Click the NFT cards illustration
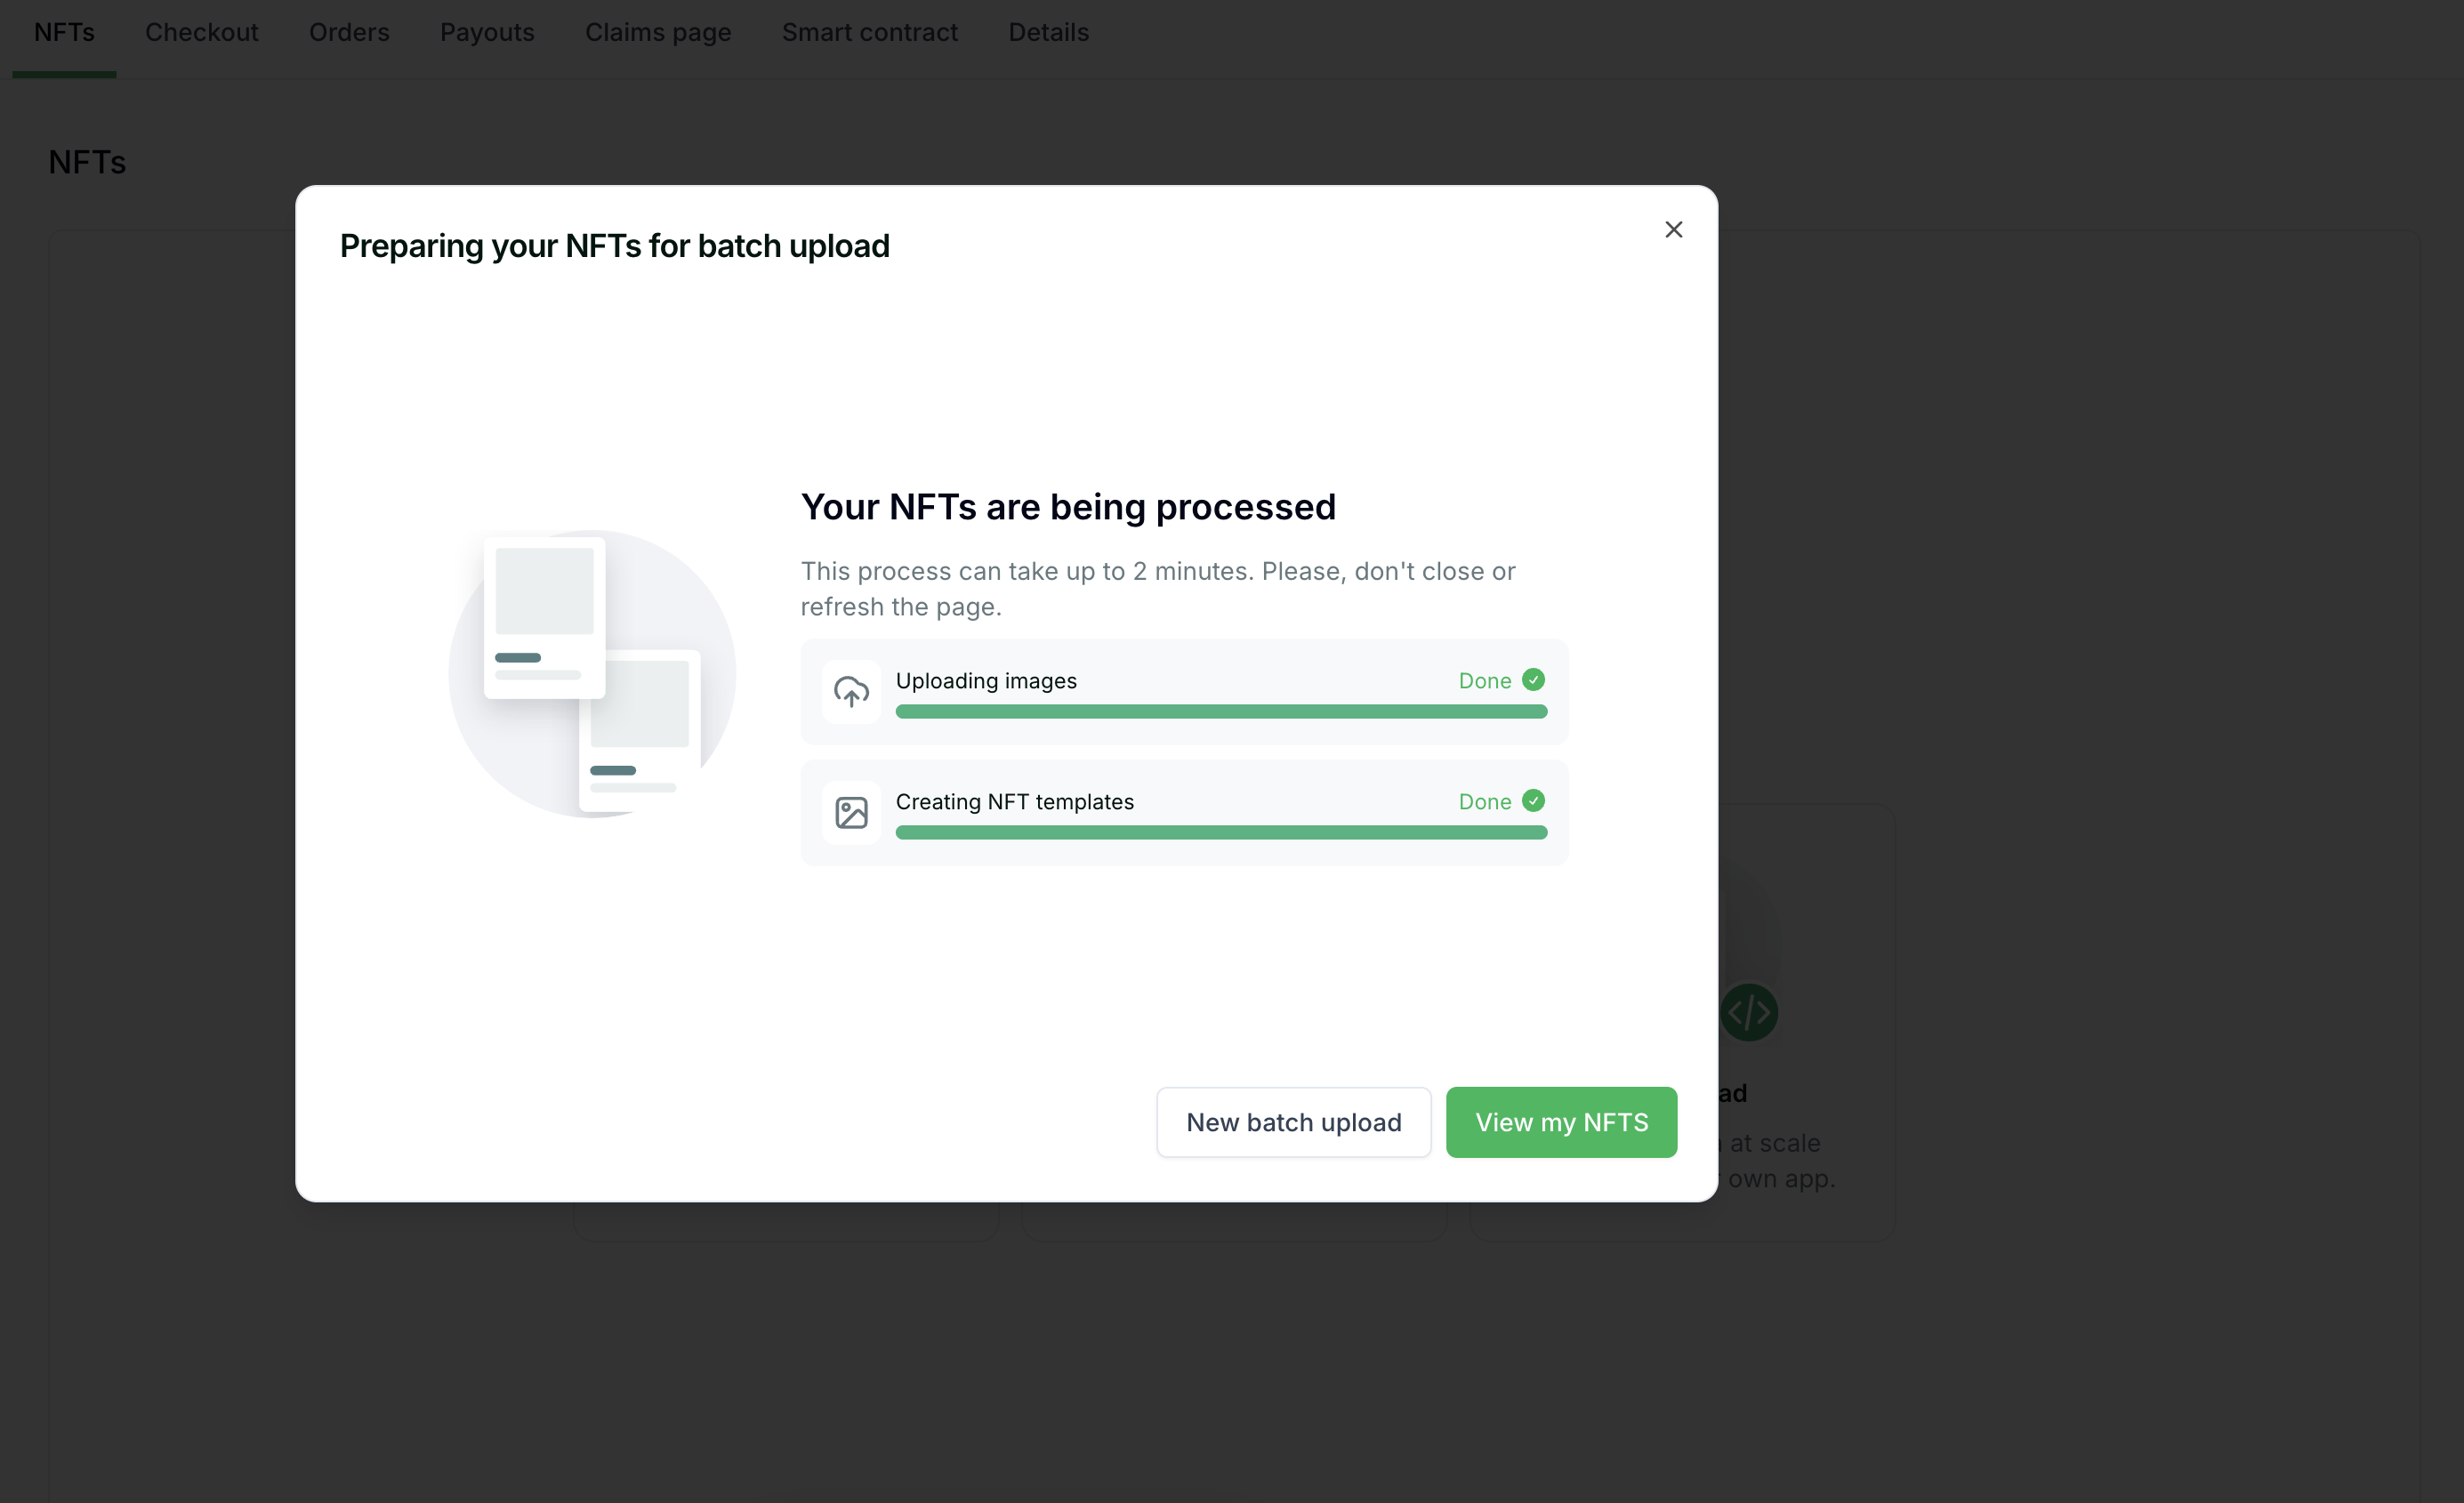Image resolution: width=2464 pixels, height=1503 pixels. [x=592, y=674]
